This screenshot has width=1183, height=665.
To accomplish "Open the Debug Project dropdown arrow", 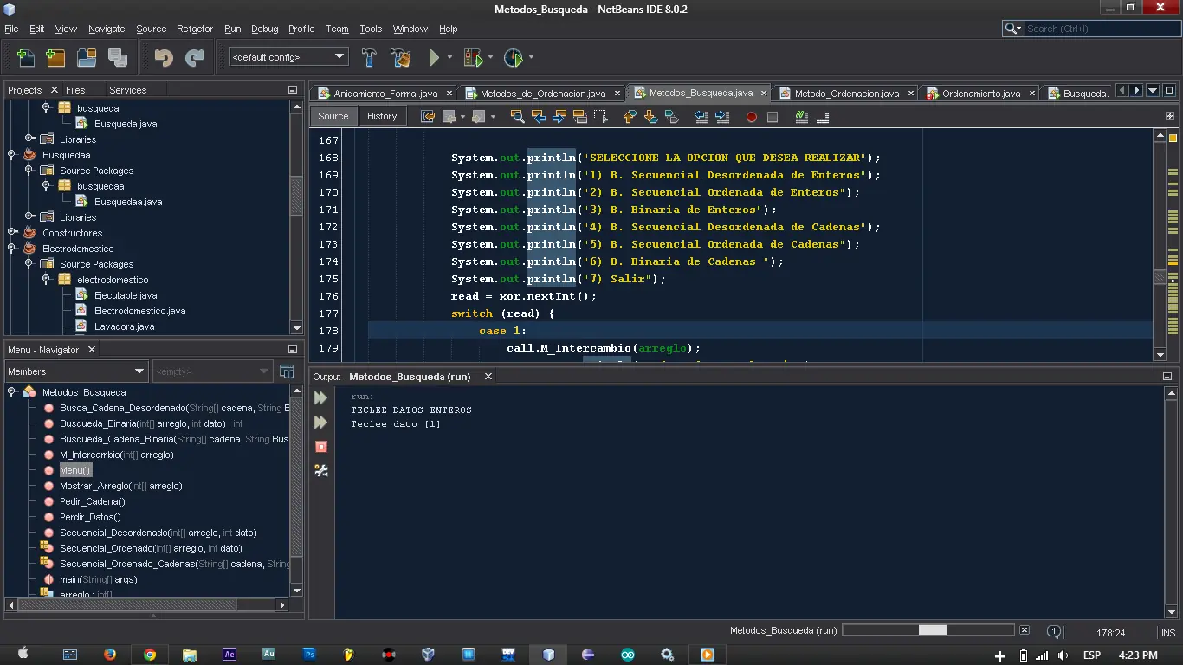I will tap(490, 58).
